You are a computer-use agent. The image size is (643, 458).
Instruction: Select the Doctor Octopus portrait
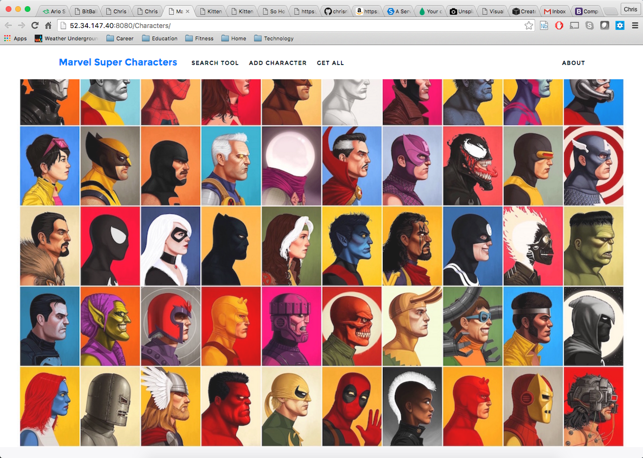pos(473,326)
